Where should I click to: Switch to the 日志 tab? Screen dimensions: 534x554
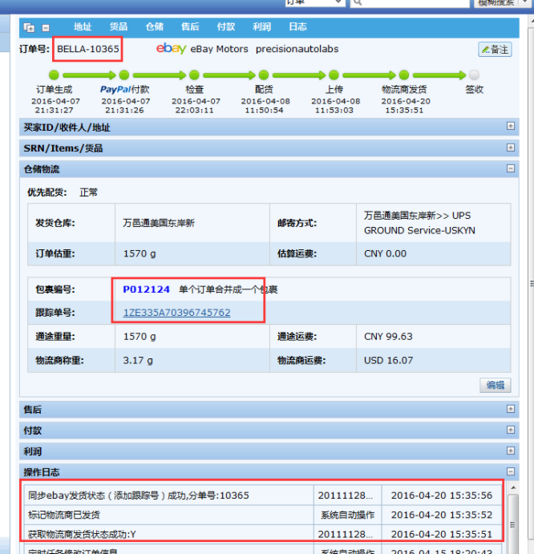point(297,27)
